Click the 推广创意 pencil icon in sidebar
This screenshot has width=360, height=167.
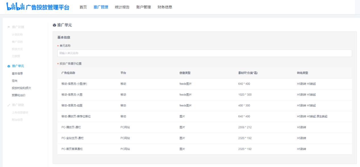(9, 105)
